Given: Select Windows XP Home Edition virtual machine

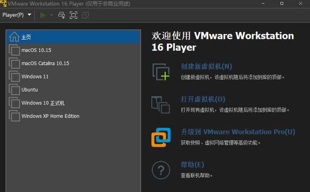Looking at the screenshot, I should tap(73, 116).
